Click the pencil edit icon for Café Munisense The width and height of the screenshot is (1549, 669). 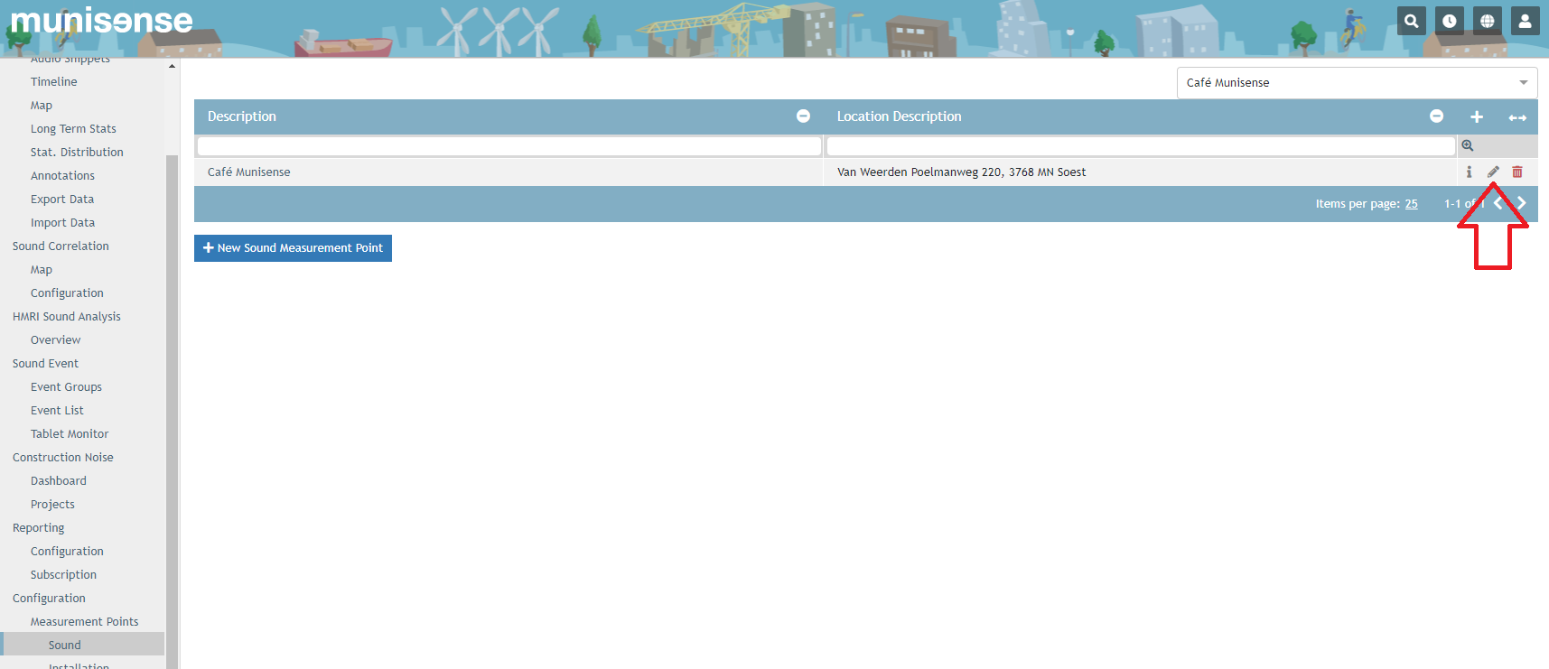pos(1493,172)
